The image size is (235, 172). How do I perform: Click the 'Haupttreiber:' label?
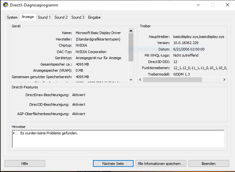coord(159,37)
